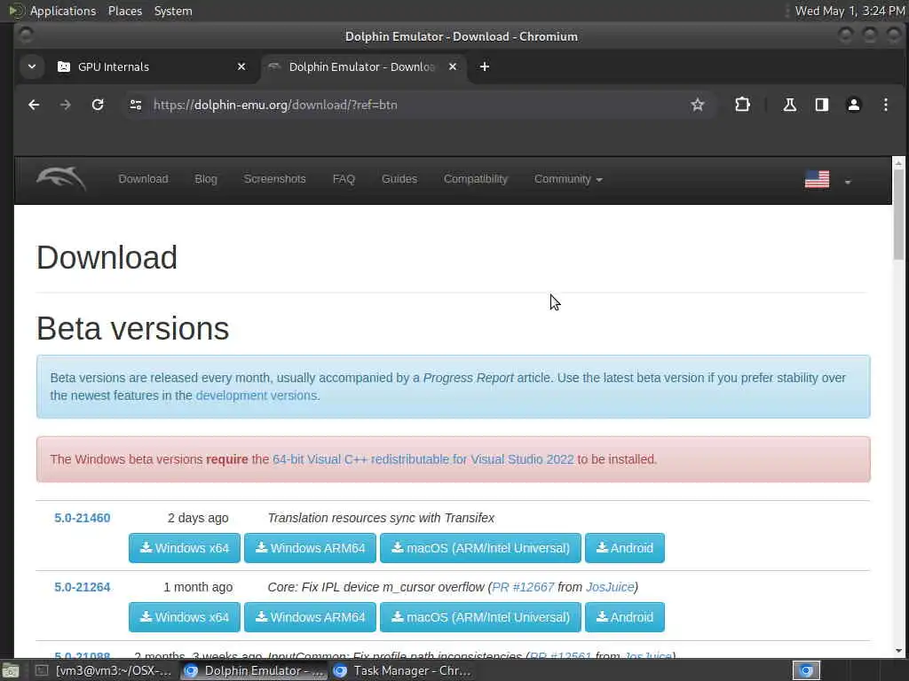This screenshot has height=681, width=909.
Task: Click the US flag language icon
Action: [817, 179]
